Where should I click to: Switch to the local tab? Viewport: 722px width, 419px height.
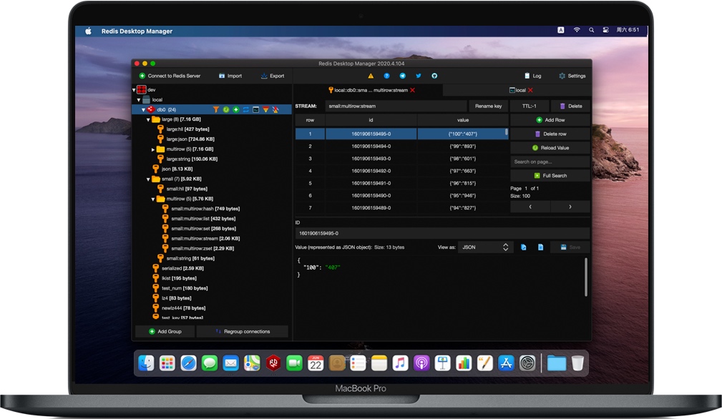coord(519,90)
